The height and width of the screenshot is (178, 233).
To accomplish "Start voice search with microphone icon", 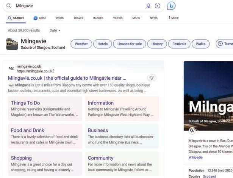I will 149,6.
